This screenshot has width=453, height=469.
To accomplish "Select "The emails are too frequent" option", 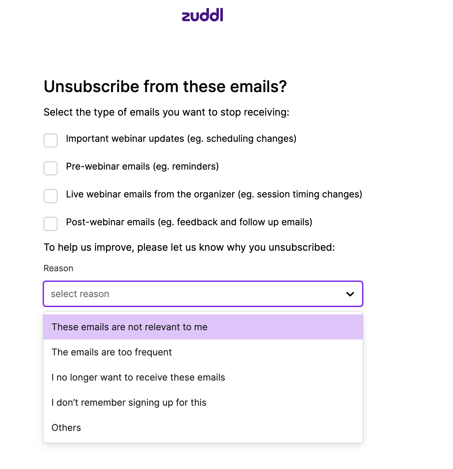I will [x=112, y=352].
